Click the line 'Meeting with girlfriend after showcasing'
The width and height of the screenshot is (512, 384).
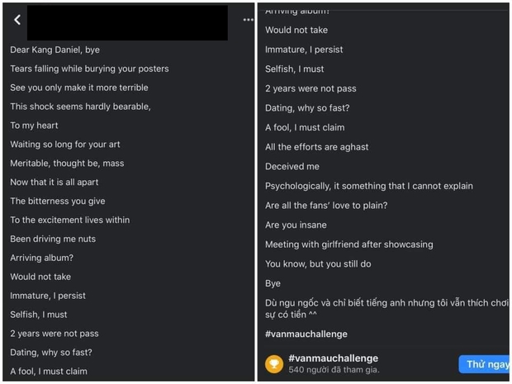point(348,244)
